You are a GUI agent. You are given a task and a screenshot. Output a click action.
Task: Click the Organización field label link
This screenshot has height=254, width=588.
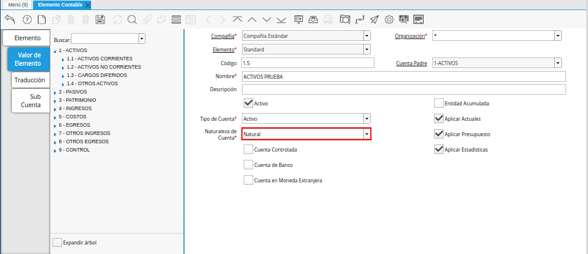[410, 36]
